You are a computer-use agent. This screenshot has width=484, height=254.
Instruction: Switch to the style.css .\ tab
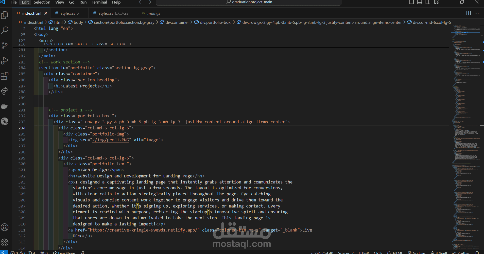(69, 13)
